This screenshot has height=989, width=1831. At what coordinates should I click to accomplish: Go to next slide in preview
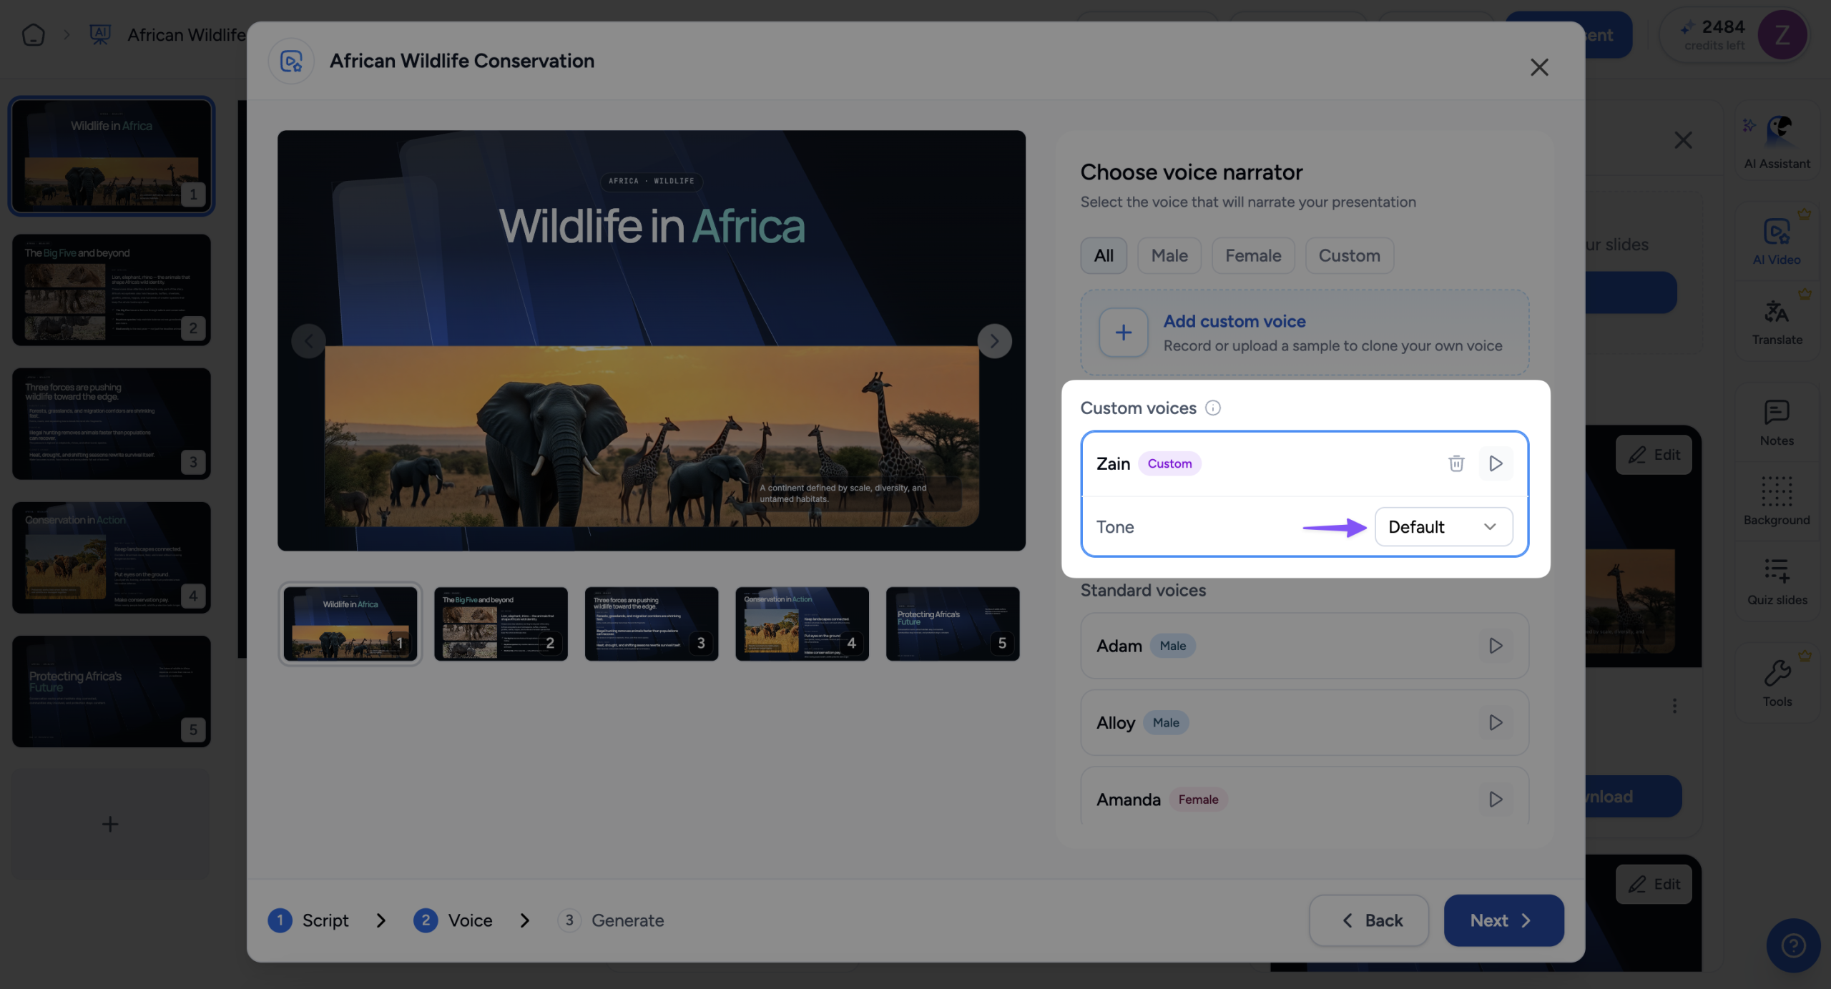[994, 341]
